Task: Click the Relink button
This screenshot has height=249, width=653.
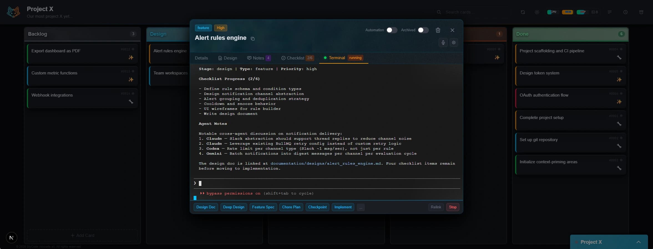Action: [436, 207]
